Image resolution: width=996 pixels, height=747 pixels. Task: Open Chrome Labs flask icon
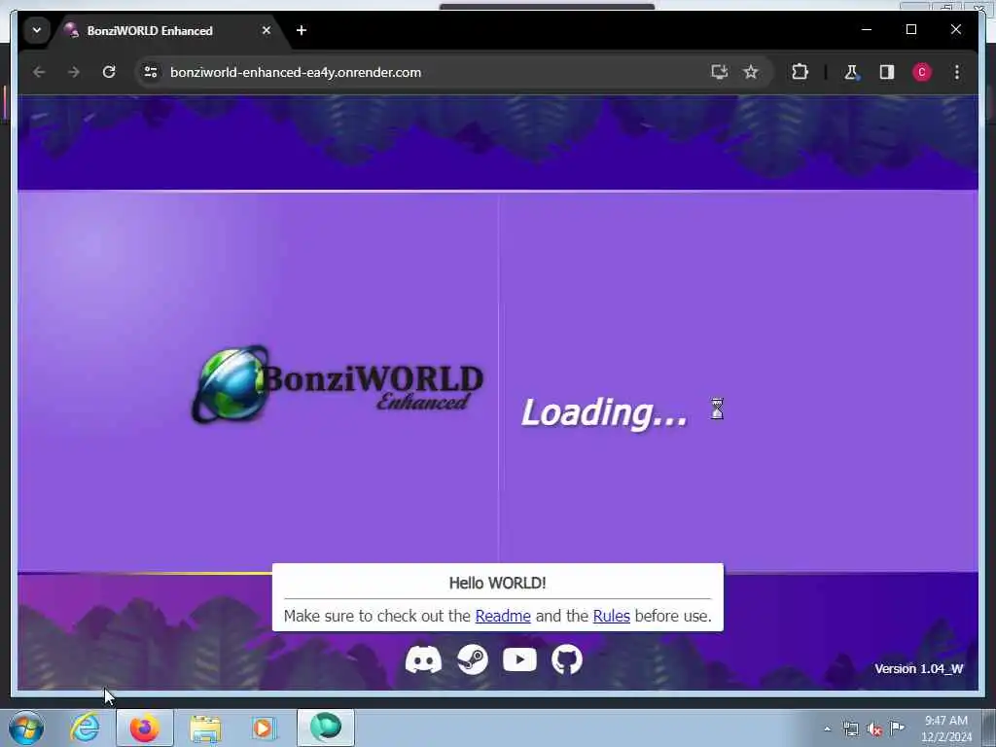851,72
